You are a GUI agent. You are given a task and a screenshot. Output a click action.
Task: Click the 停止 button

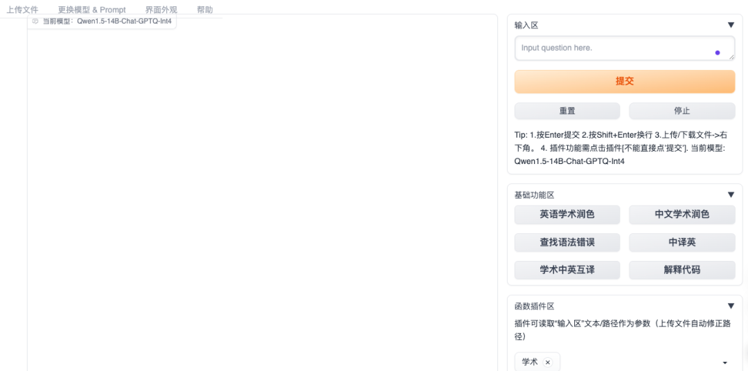(x=682, y=111)
